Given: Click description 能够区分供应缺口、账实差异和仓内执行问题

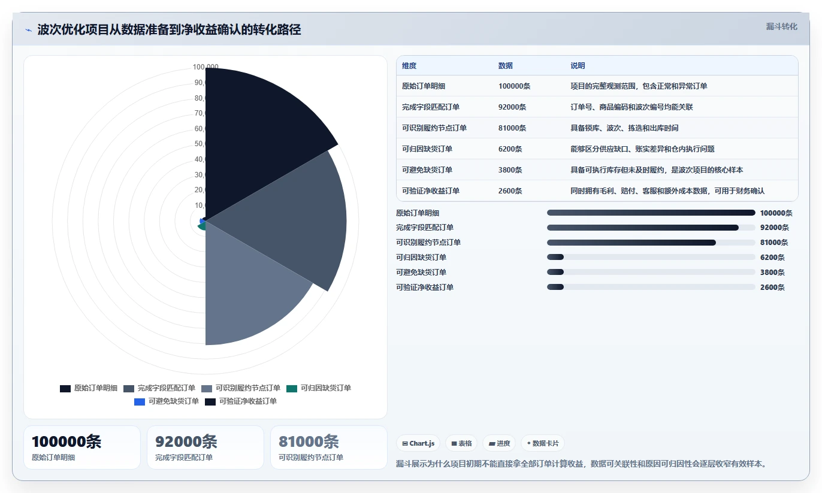Looking at the screenshot, I should pos(642,149).
